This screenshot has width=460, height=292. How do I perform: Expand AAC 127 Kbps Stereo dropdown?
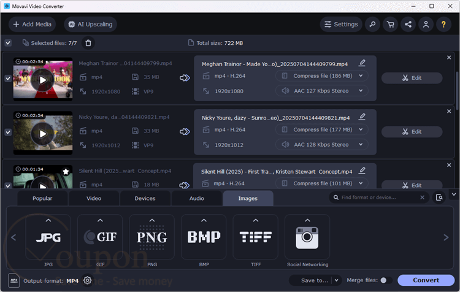point(322,91)
